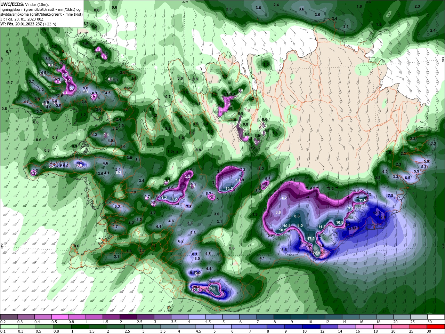The height and width of the screenshot is (334, 445).
Task: Click the 7.8 value on the map
Action: pyautogui.click(x=189, y=207)
